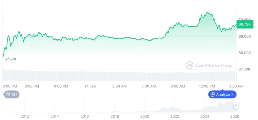Screen dimensions: 258x120
Task: Click the 67.00K price axis label
Action: 244,69
